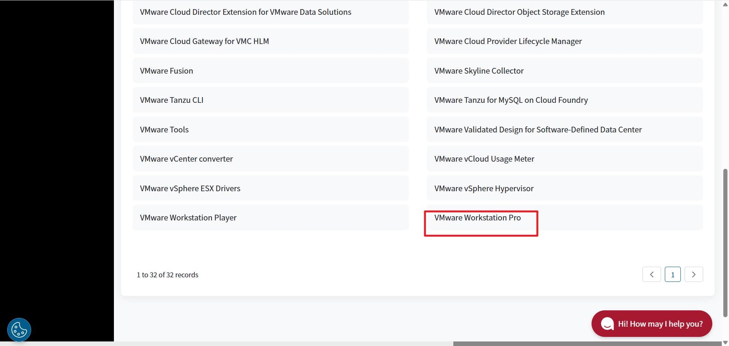Click the horizontal scrollbar thumb
The width and height of the screenshot is (729, 346).
(x=587, y=344)
